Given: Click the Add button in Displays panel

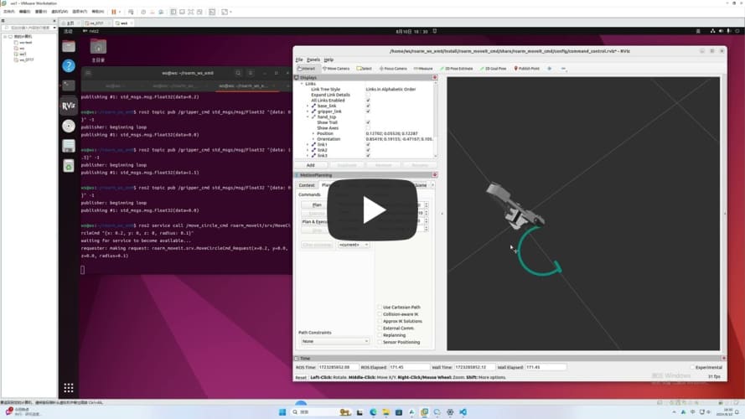Looking at the screenshot, I should (x=310, y=165).
